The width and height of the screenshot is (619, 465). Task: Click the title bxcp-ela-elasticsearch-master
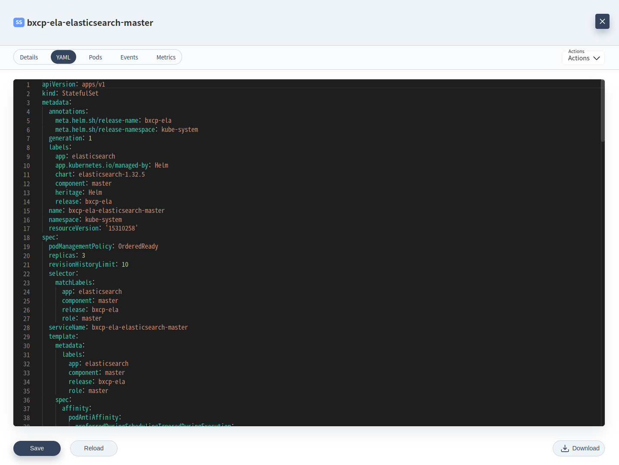click(x=90, y=22)
